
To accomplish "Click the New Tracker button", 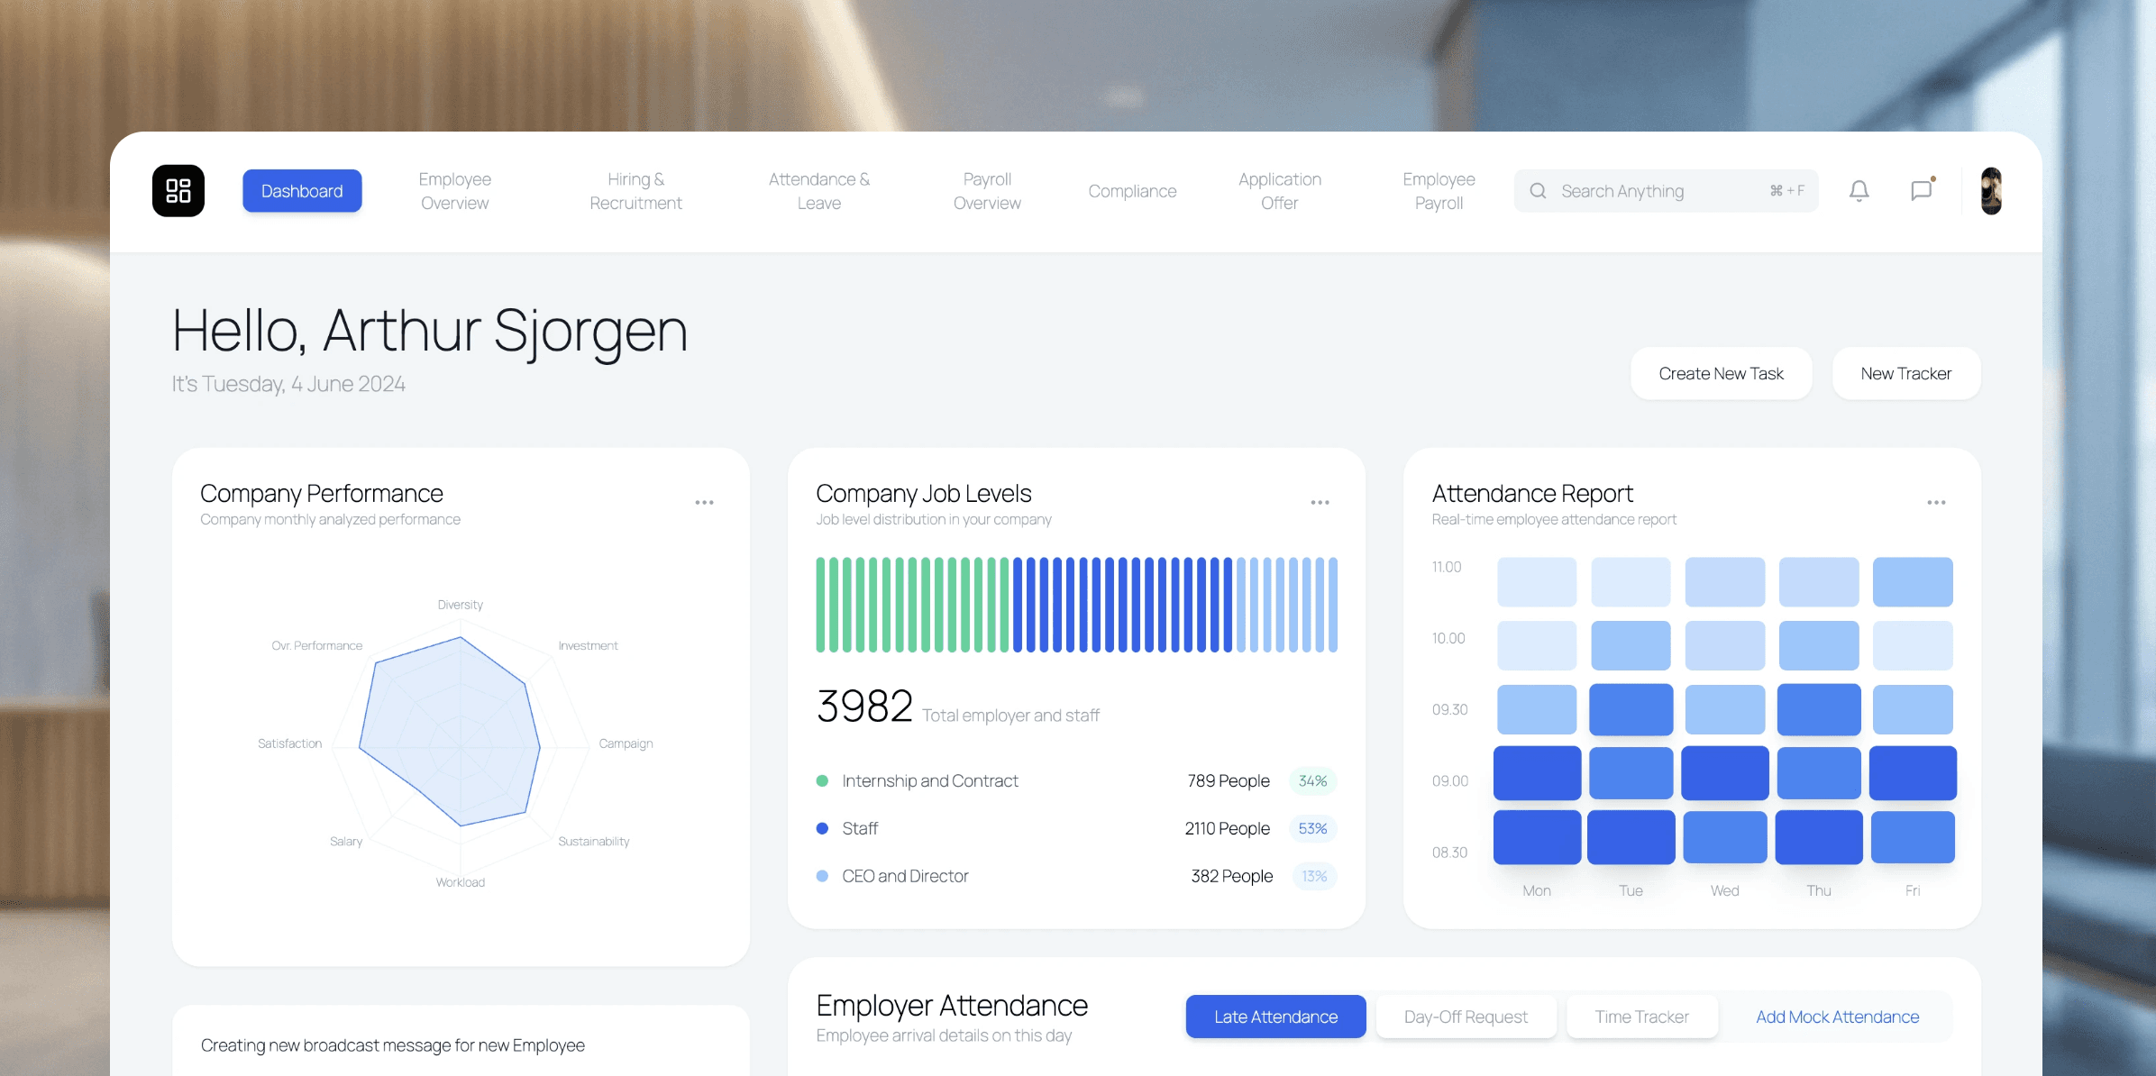I will [1905, 373].
